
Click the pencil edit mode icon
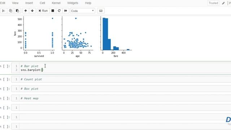coord(223,3)
